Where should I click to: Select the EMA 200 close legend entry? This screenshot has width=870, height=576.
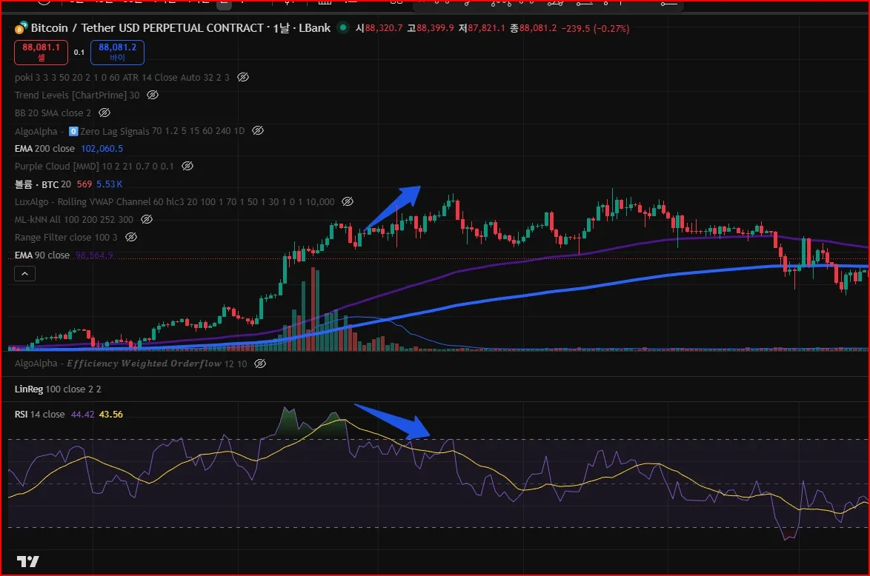click(x=44, y=149)
